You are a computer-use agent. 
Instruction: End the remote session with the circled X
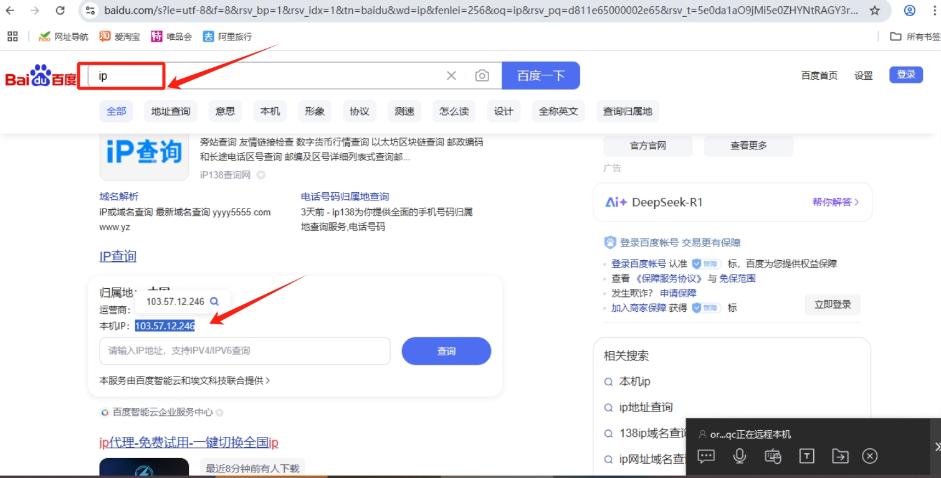pos(870,456)
